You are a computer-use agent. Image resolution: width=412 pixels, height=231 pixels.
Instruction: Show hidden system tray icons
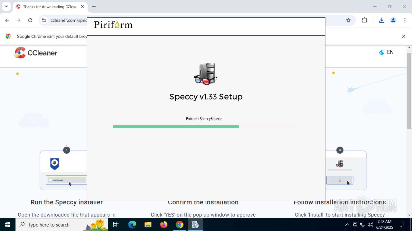pos(347,225)
